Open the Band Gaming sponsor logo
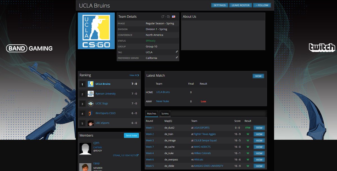Viewport: 337px width, 171px height. pyautogui.click(x=29, y=49)
